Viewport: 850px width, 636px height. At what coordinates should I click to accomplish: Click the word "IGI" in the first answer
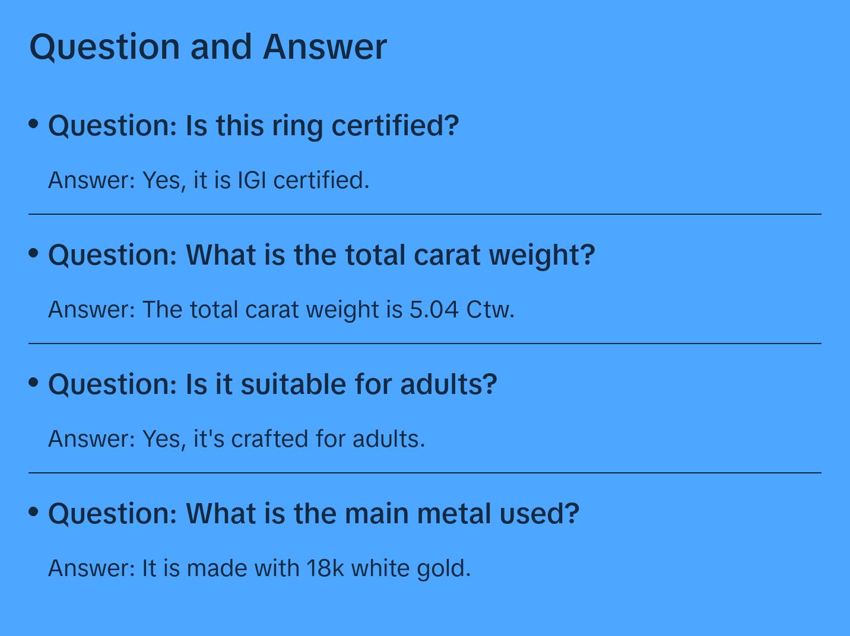tap(252, 180)
